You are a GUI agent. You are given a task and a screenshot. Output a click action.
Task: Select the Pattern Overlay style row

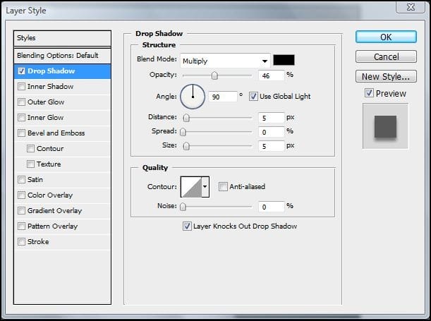[62, 226]
